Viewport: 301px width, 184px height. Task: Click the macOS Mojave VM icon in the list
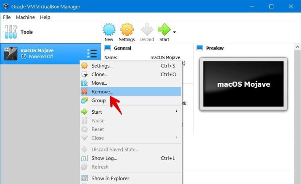[11, 54]
